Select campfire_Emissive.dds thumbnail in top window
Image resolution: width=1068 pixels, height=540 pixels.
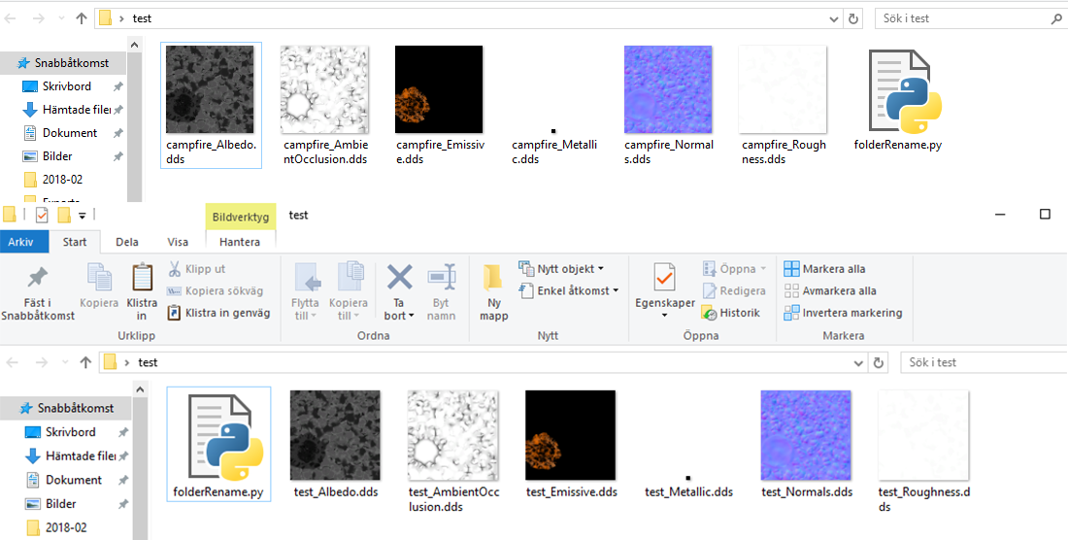tap(439, 89)
